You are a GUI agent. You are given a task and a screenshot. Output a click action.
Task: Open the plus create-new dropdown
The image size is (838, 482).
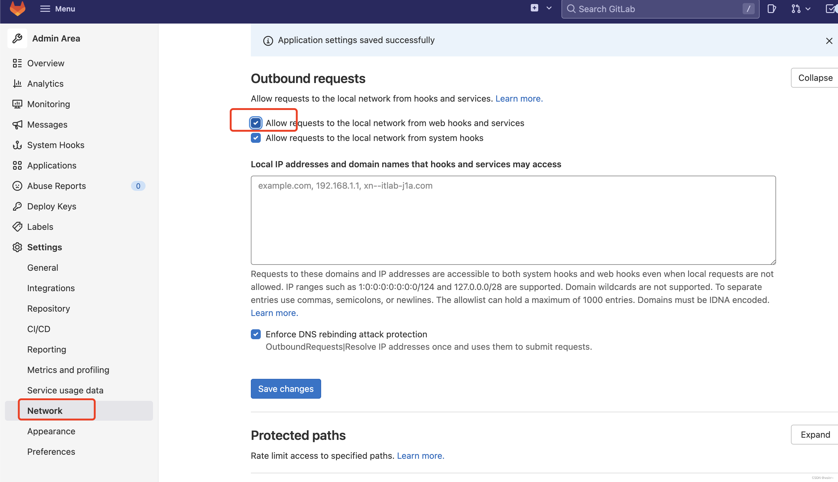pos(534,8)
